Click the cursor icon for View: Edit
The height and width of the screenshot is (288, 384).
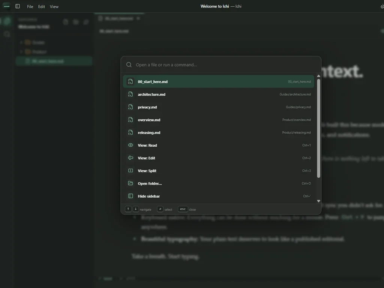point(130,158)
